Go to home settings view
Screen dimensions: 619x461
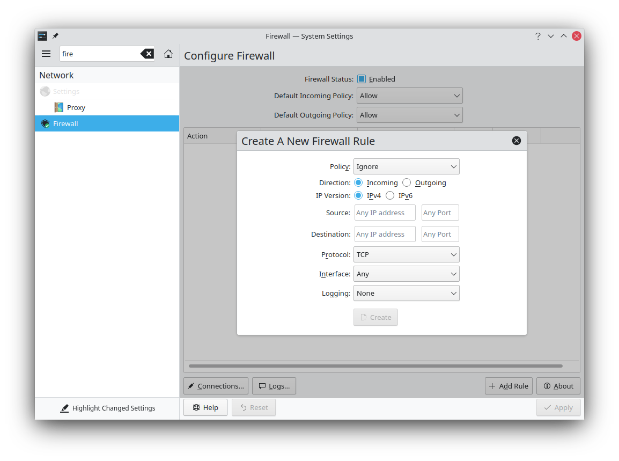pos(168,54)
